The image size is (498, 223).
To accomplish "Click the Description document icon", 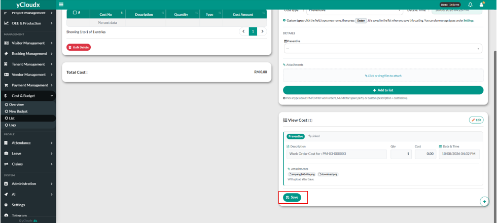I will coord(288,146).
